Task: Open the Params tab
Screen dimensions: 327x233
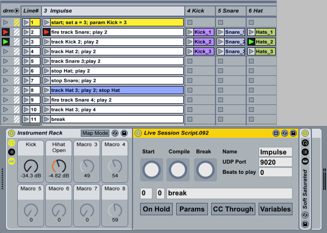Action: [x=191, y=209]
